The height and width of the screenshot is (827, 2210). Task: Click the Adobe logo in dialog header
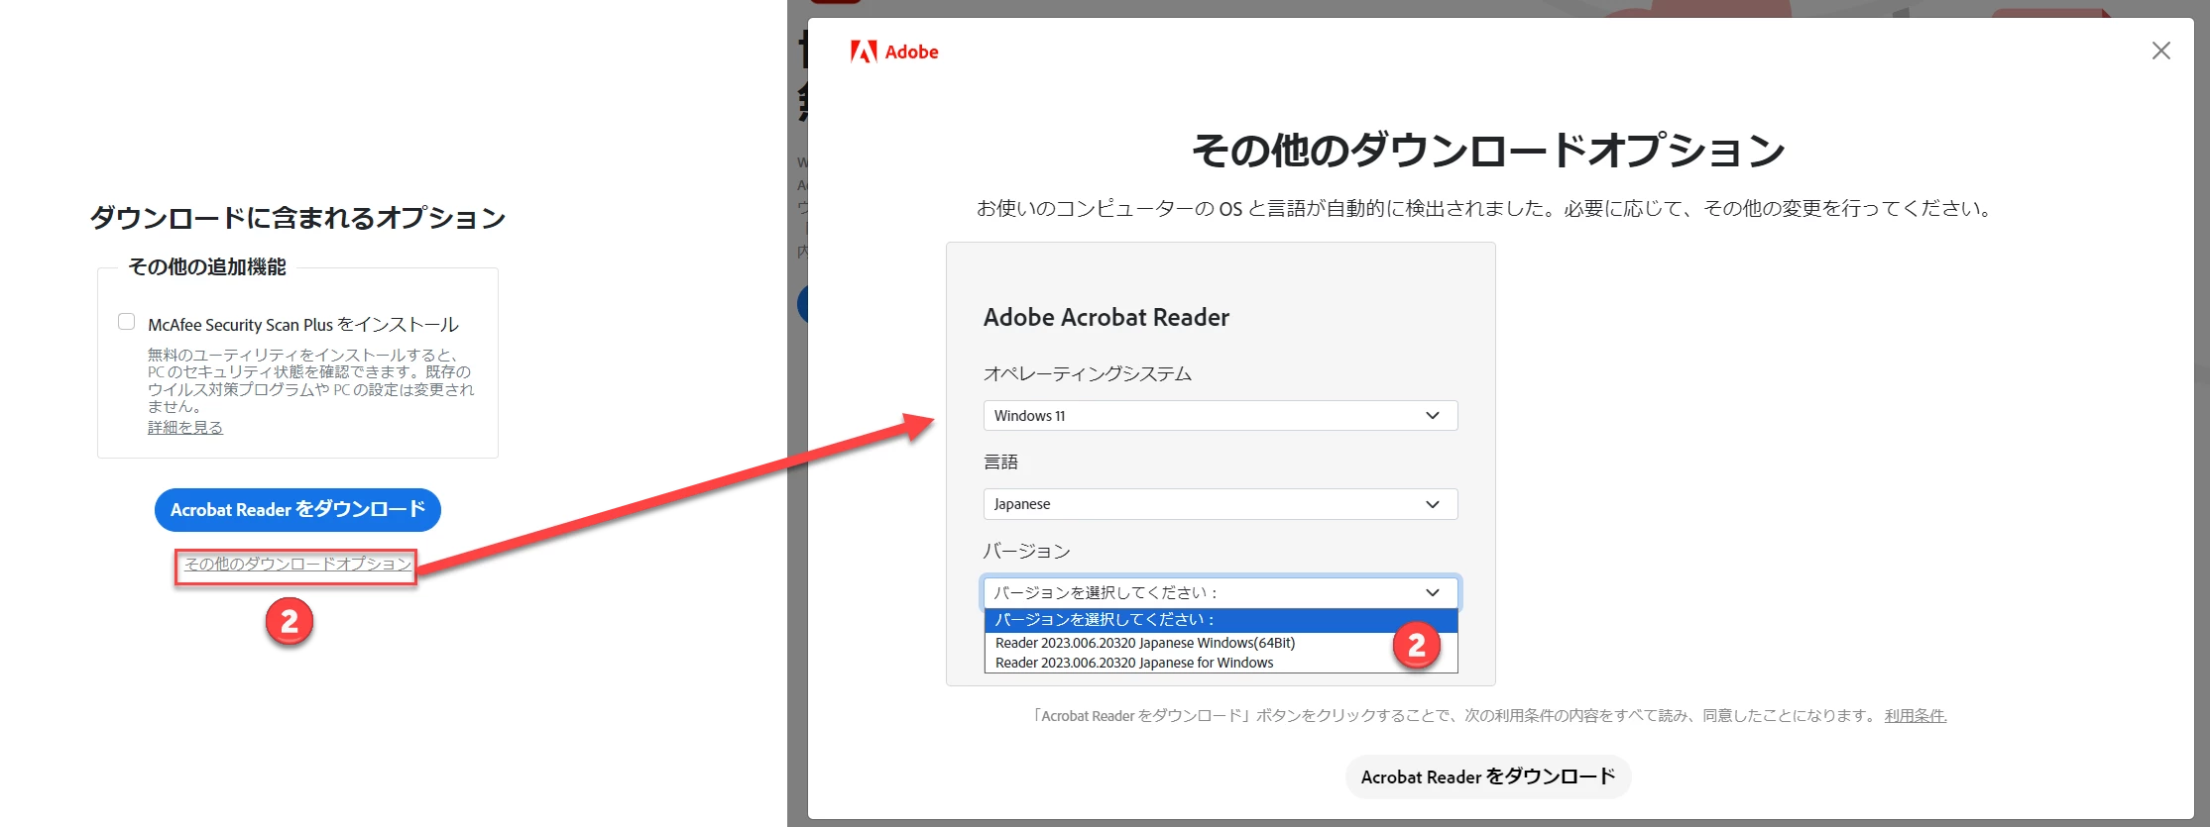coord(894,52)
